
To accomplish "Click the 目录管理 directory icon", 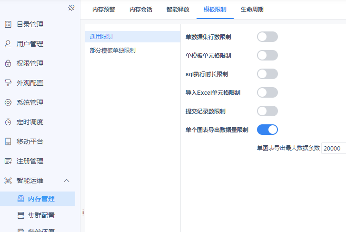I will [x=8, y=24].
